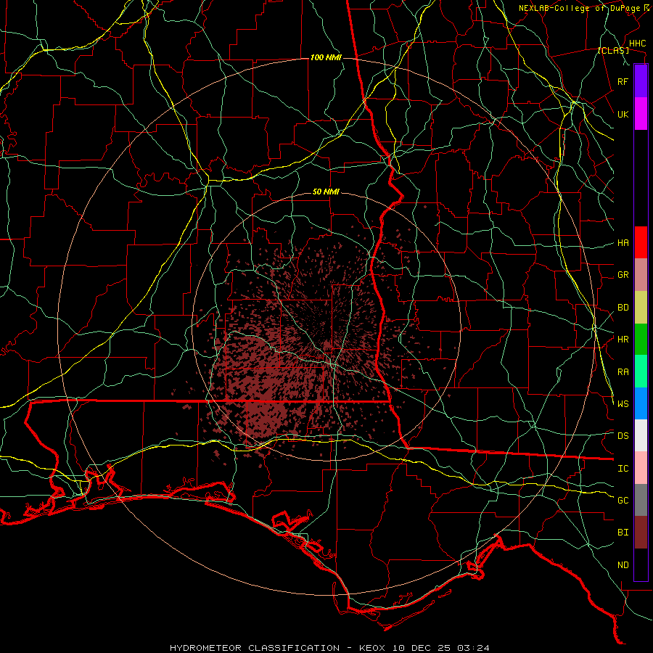Click the ND black legend swatch
Viewport: 653px width, 653px height.
pyautogui.click(x=641, y=564)
